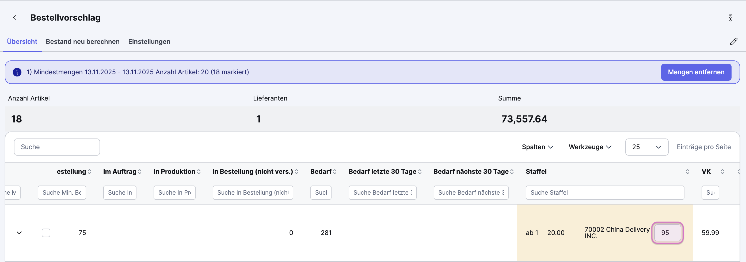
Task: Open the Einstellungen tab
Action: point(149,42)
